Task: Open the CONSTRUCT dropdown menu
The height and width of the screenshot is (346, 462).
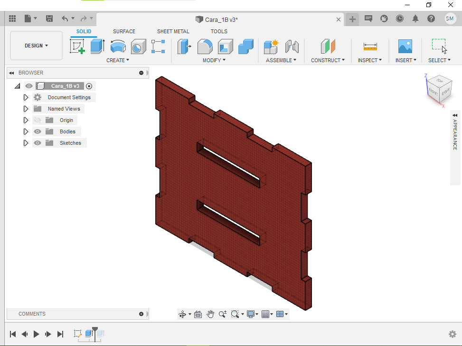Action: (x=328, y=60)
